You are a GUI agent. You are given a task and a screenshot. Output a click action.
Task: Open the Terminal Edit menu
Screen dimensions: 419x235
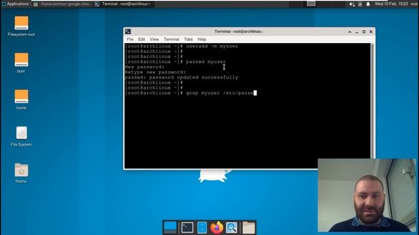(141, 39)
